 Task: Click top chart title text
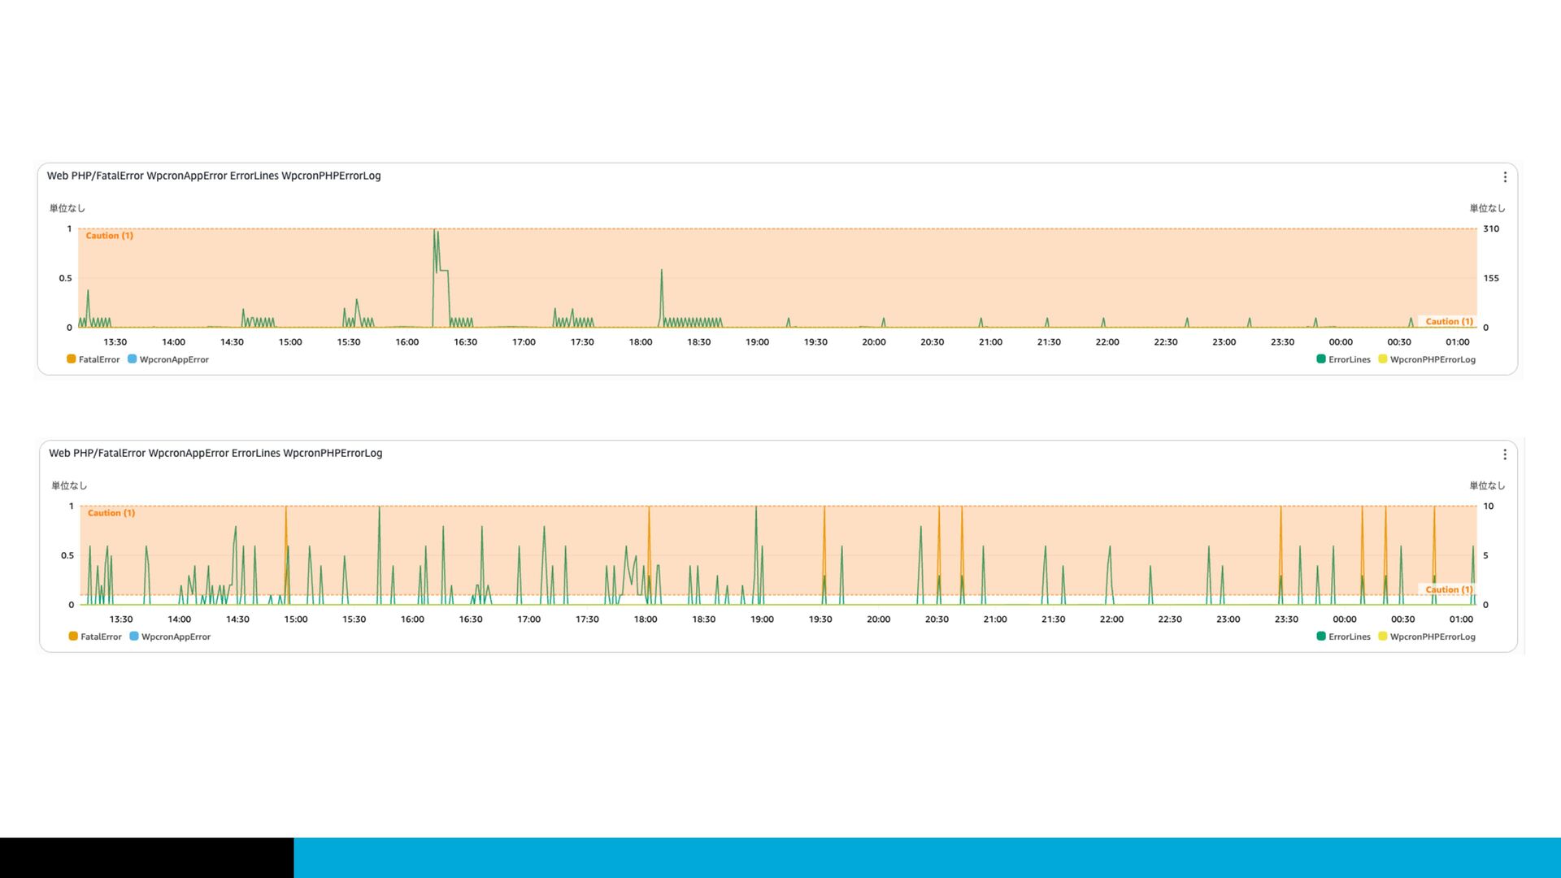[214, 176]
